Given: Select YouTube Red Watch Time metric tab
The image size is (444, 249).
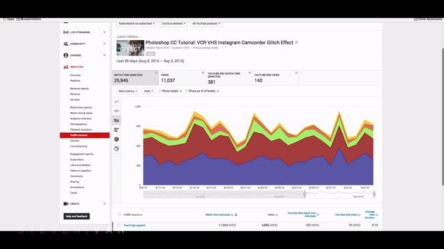Looking at the screenshot, I should coord(229,78).
